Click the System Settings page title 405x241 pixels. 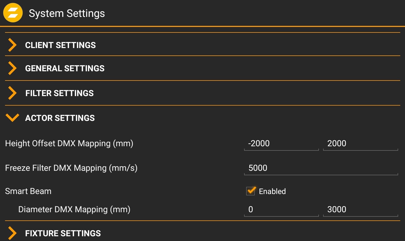[67, 13]
